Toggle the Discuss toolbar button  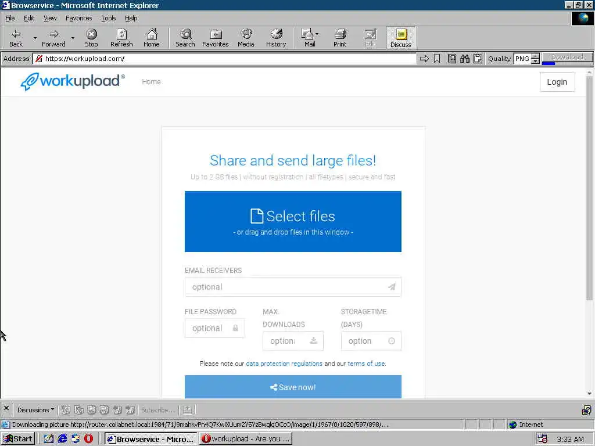[401, 38]
